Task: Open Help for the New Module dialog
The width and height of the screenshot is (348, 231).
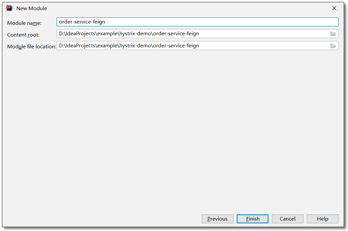Action: (x=323, y=219)
